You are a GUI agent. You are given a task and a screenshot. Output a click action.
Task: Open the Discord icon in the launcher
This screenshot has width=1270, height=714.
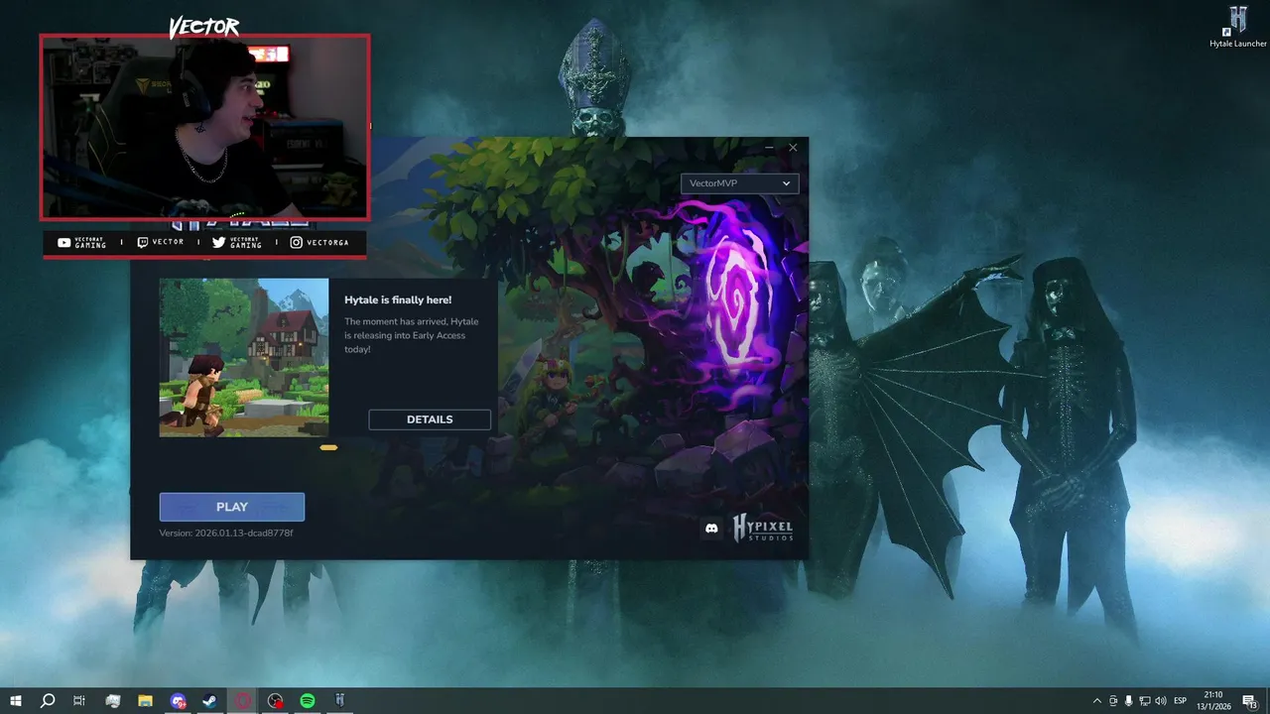click(x=711, y=529)
